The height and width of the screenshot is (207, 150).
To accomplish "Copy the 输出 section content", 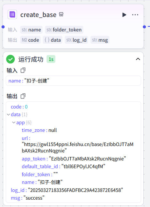I will pyautogui.click(x=23, y=96).
